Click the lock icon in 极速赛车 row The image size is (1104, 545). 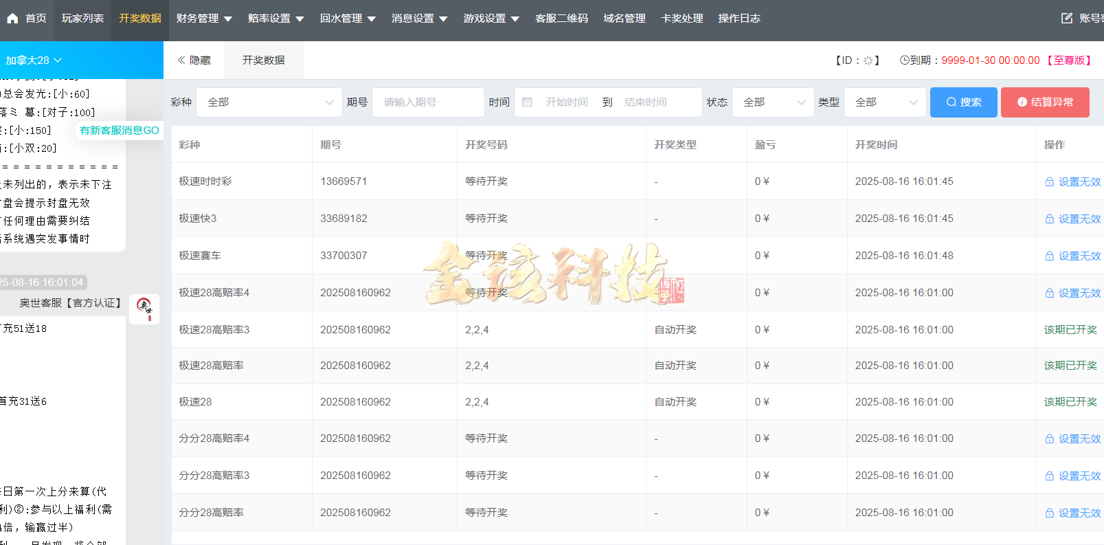[x=1049, y=256]
